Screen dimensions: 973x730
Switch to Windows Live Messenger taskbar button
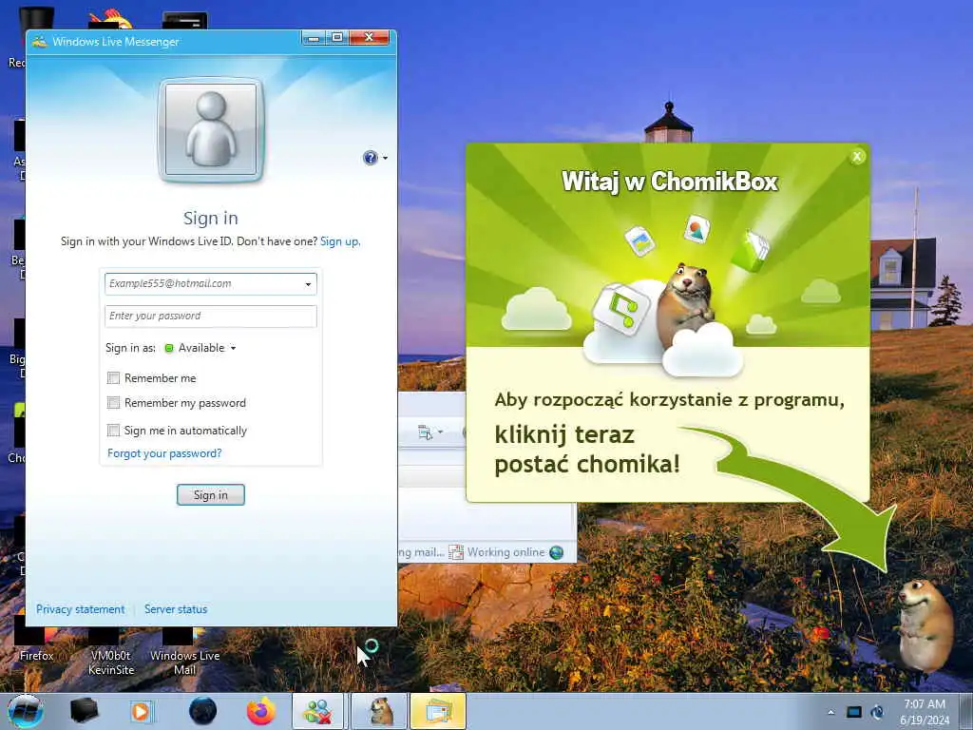click(x=318, y=711)
